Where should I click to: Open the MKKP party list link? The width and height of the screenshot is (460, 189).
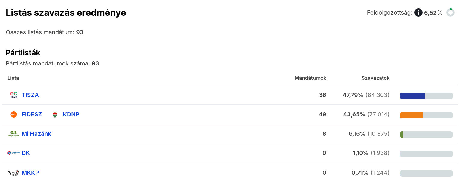coord(30,173)
